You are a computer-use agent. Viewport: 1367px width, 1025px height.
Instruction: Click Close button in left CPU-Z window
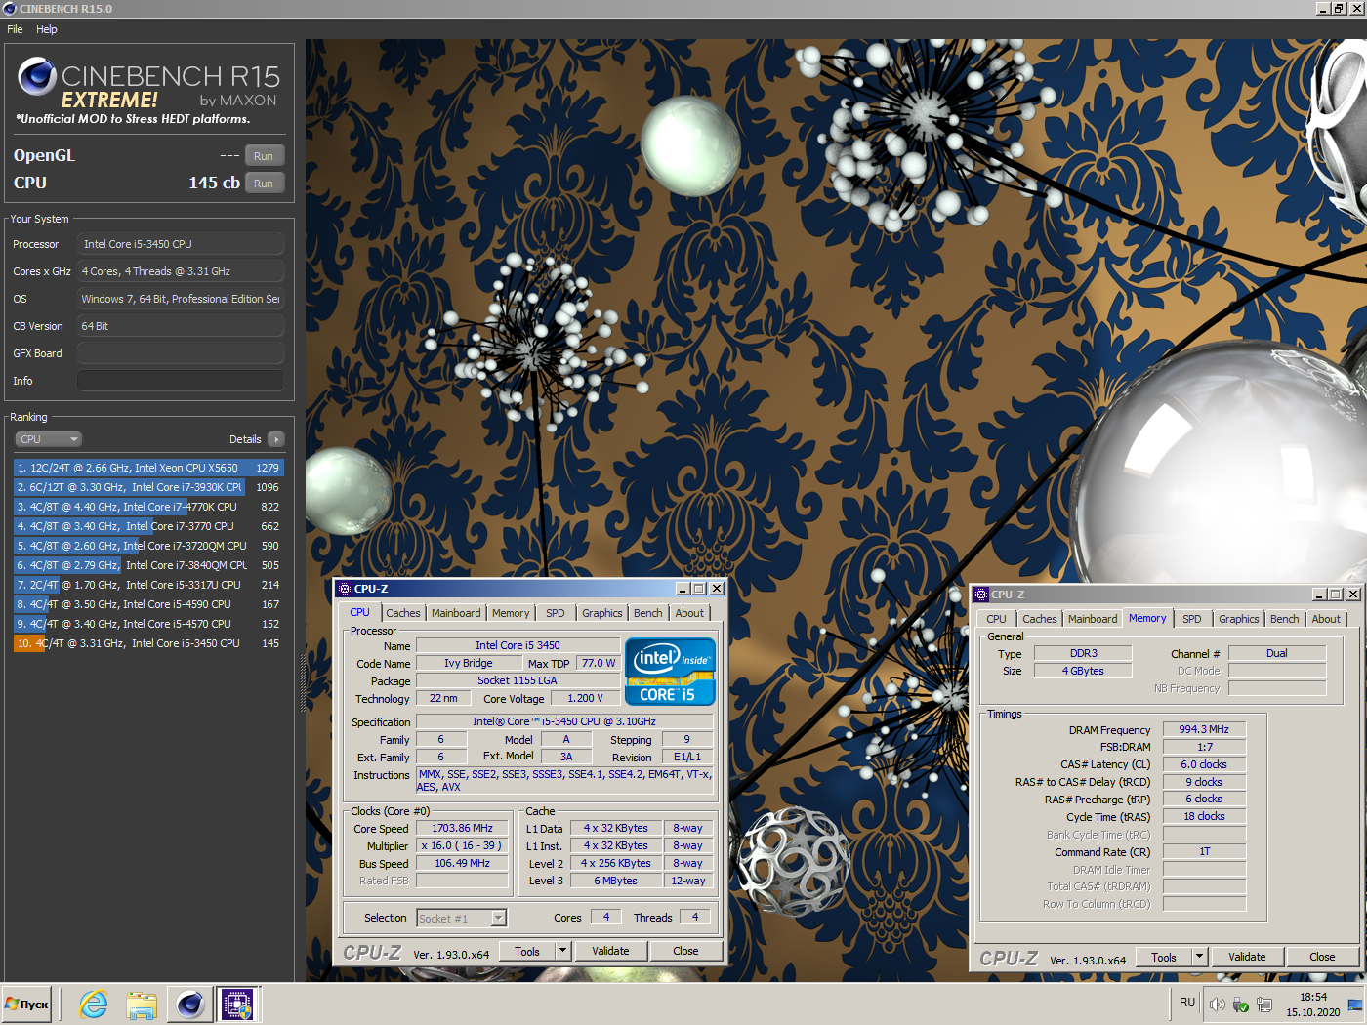click(685, 951)
